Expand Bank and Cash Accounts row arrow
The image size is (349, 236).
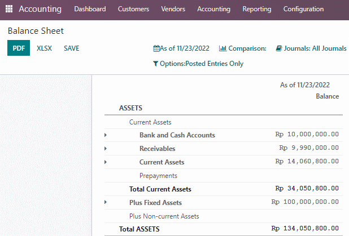point(106,135)
